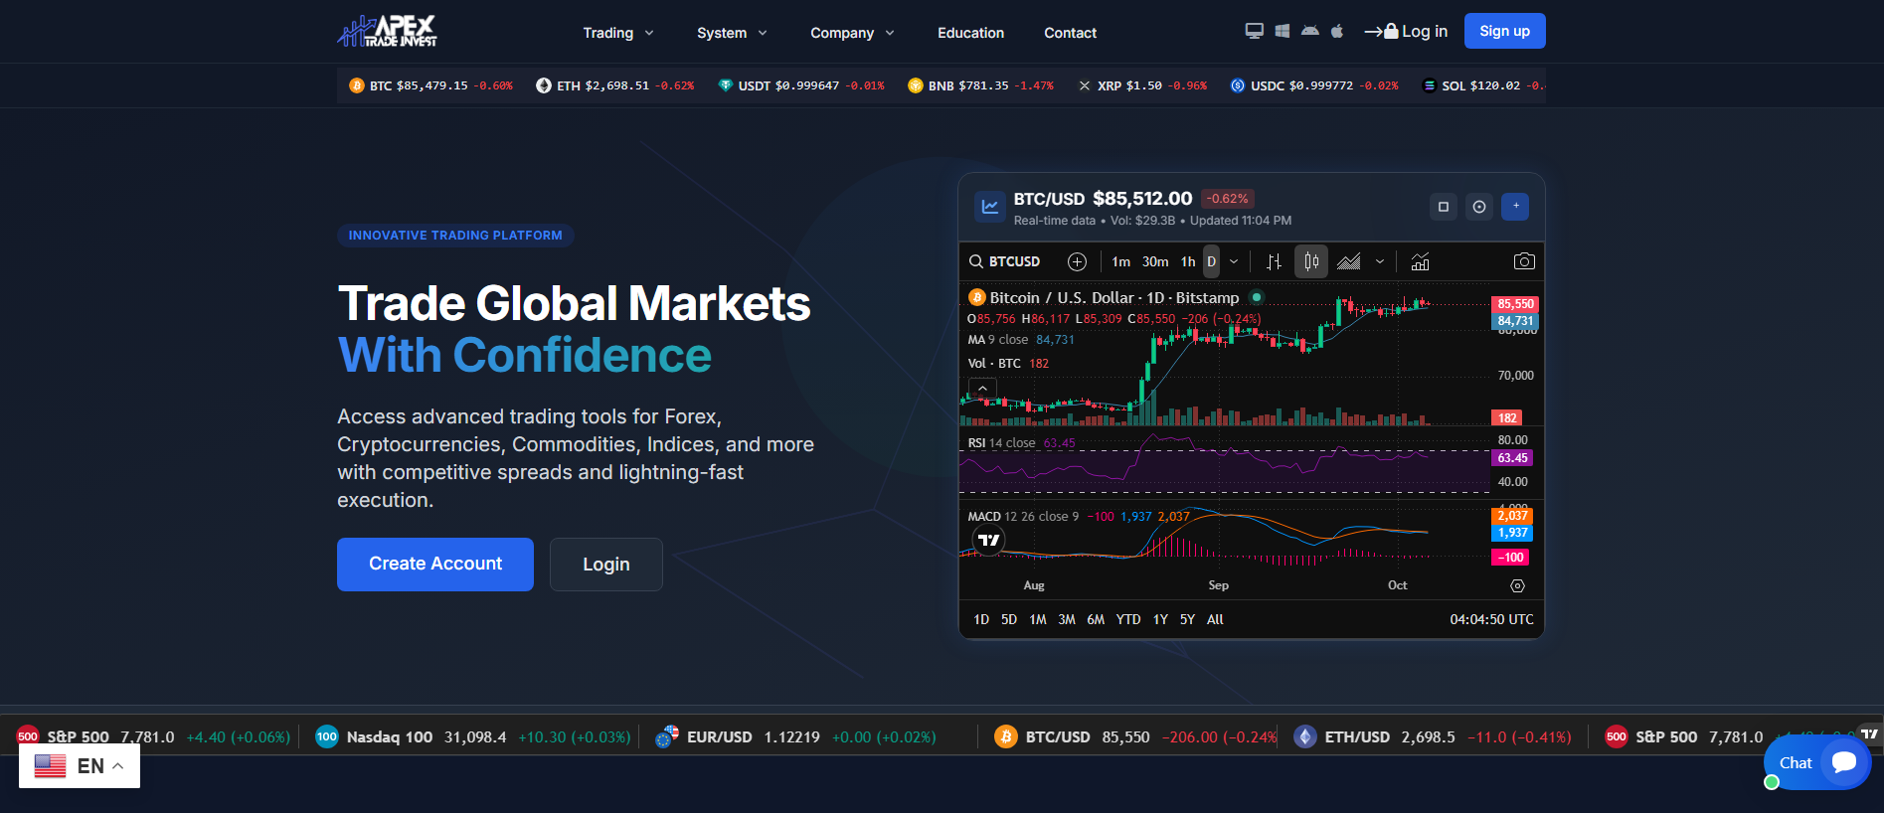Screen dimensions: 1884x813
Task: Open the Apple platform download icon
Action: (1337, 31)
